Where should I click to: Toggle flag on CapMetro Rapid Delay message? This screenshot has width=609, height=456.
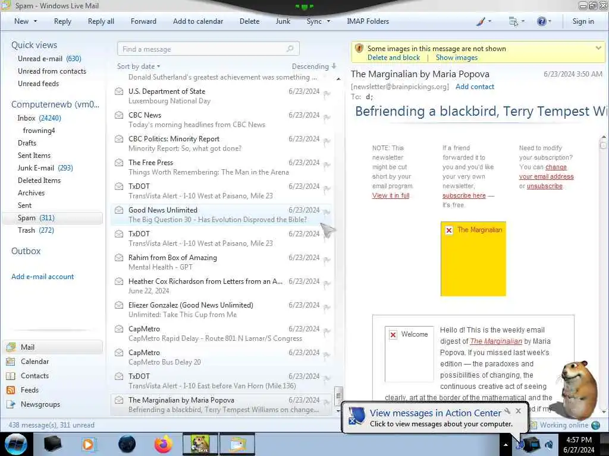tap(327, 331)
